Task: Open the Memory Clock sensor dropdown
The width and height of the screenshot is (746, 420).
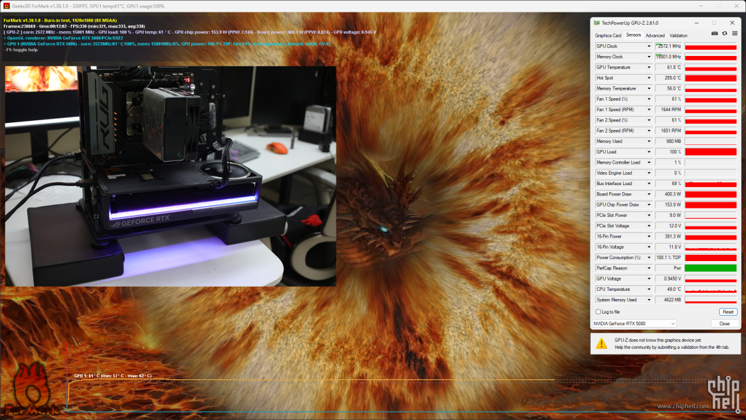Action: point(649,57)
